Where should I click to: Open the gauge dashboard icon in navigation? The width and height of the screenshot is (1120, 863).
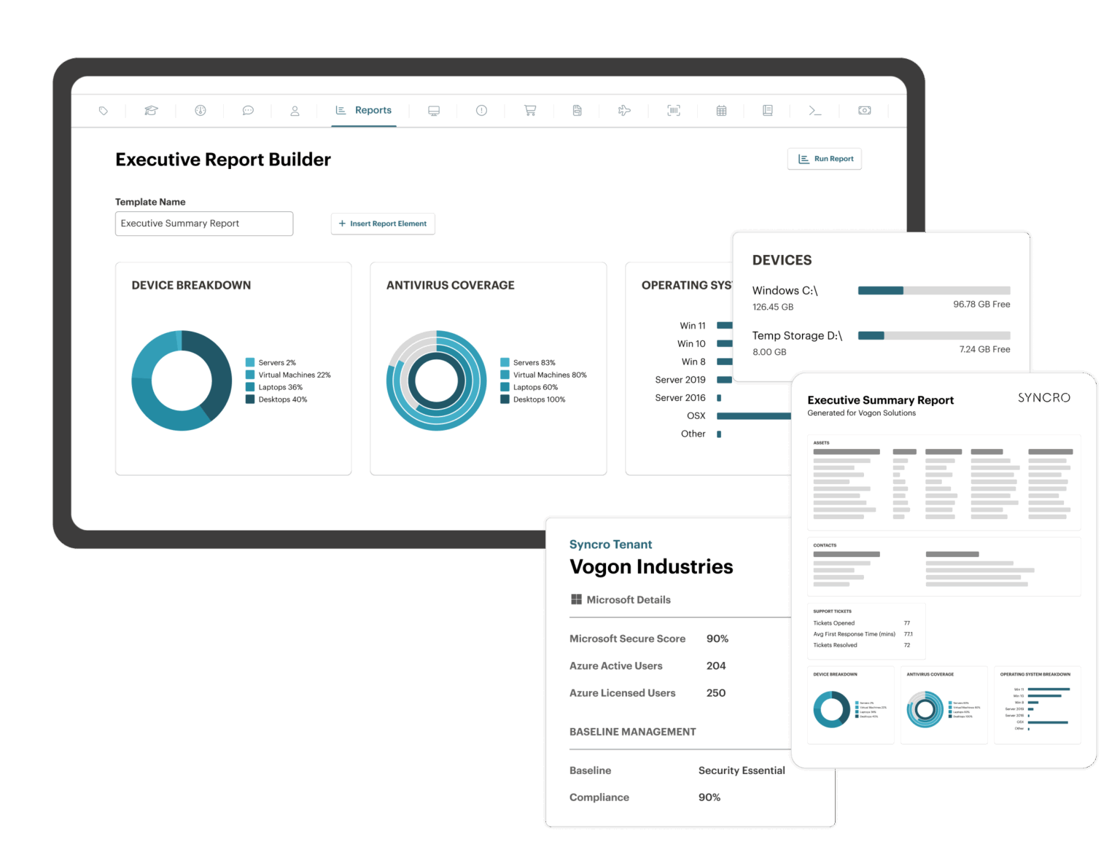(x=201, y=111)
